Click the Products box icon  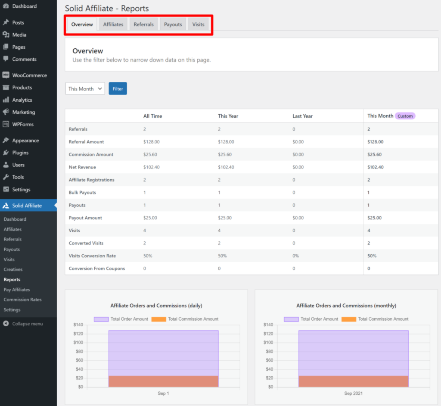point(6,87)
